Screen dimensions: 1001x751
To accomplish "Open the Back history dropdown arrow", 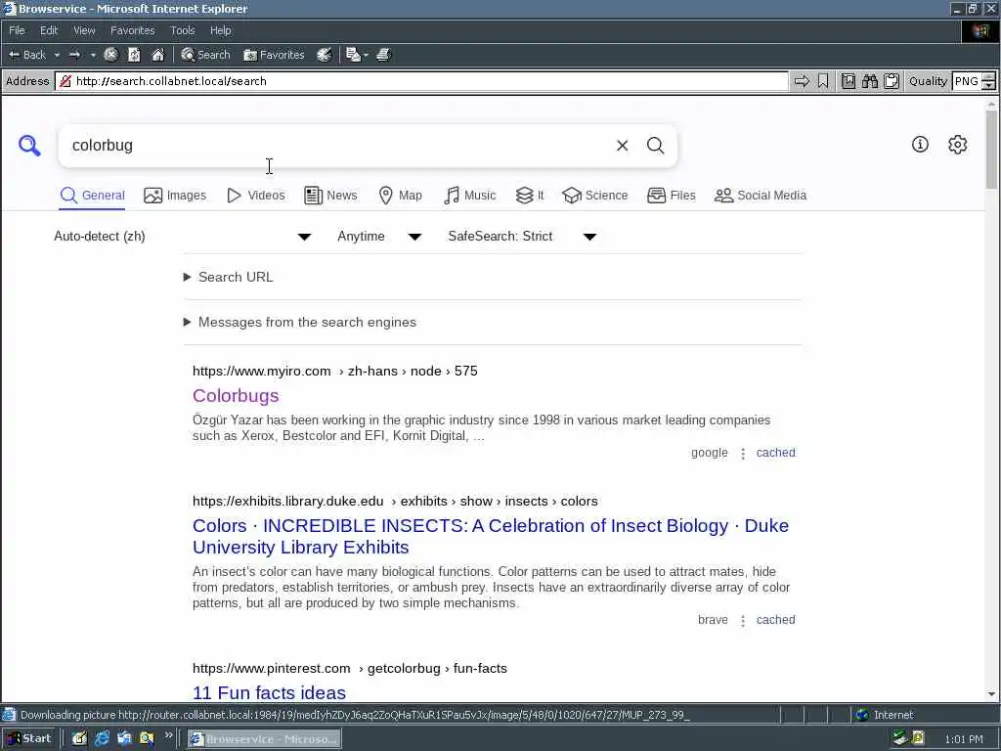I will tap(57, 55).
